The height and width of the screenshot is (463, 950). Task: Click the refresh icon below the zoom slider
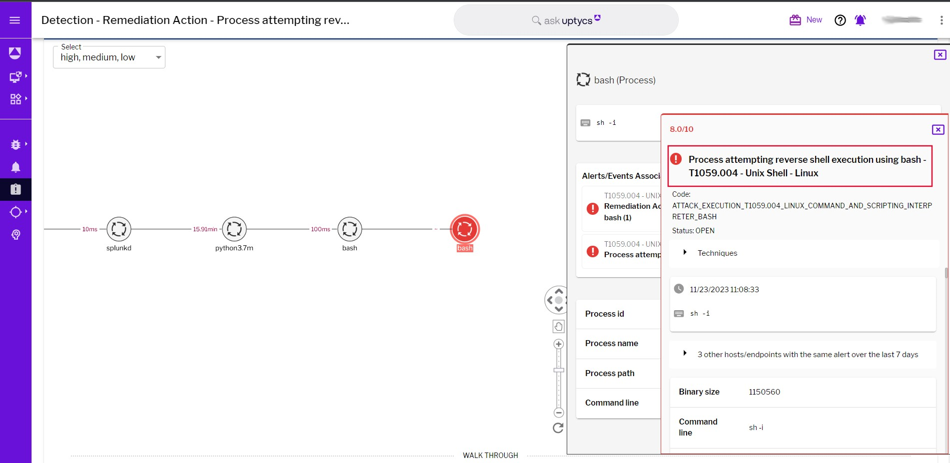[558, 428]
